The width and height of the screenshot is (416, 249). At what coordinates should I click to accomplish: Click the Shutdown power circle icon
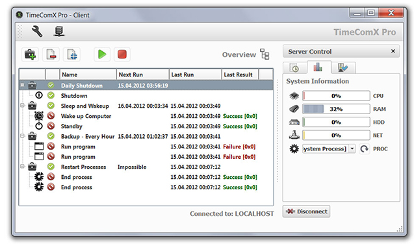point(39,95)
